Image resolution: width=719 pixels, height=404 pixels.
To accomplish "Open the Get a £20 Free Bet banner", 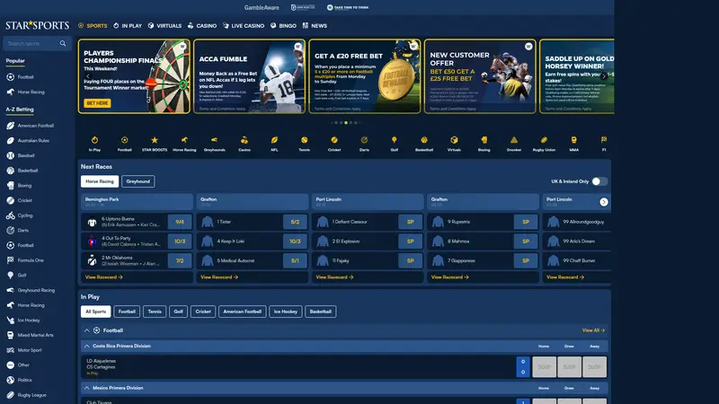I will tap(365, 76).
